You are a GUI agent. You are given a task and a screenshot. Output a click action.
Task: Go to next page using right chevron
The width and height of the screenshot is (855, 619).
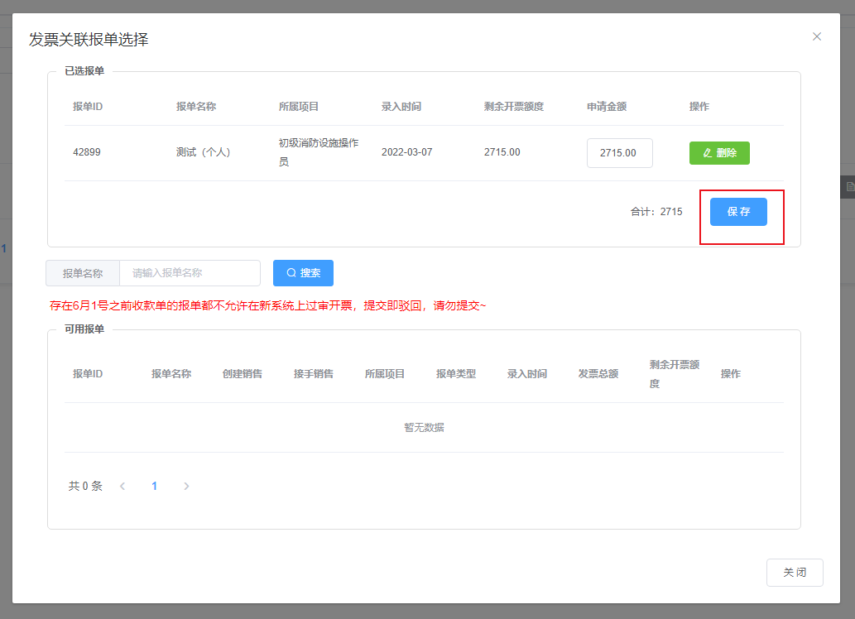[x=186, y=487]
